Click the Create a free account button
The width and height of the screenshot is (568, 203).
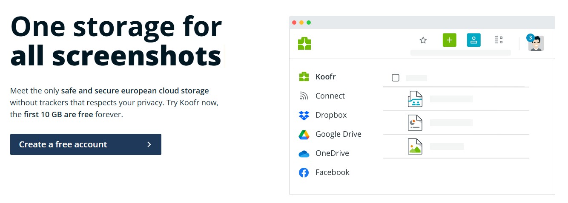pos(86,144)
